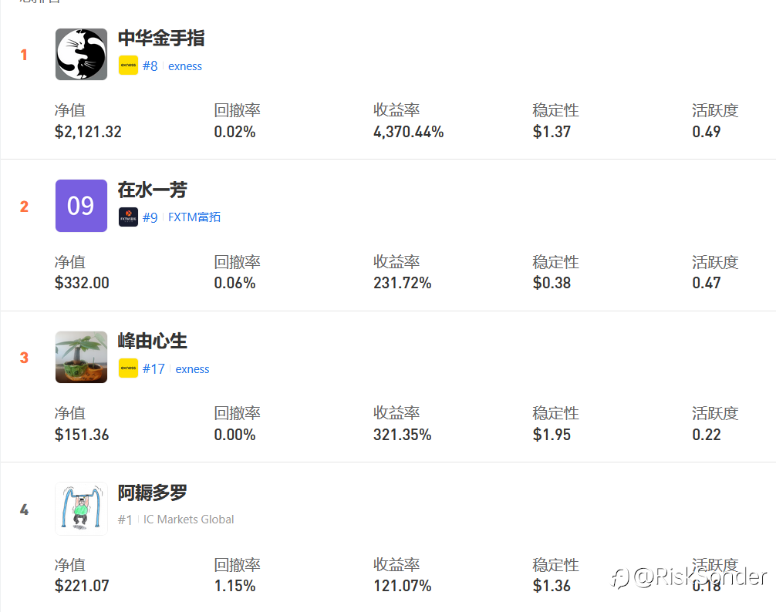Screen dimensions: 776x612
Task: Click the #9 account link
Action: click(x=150, y=217)
